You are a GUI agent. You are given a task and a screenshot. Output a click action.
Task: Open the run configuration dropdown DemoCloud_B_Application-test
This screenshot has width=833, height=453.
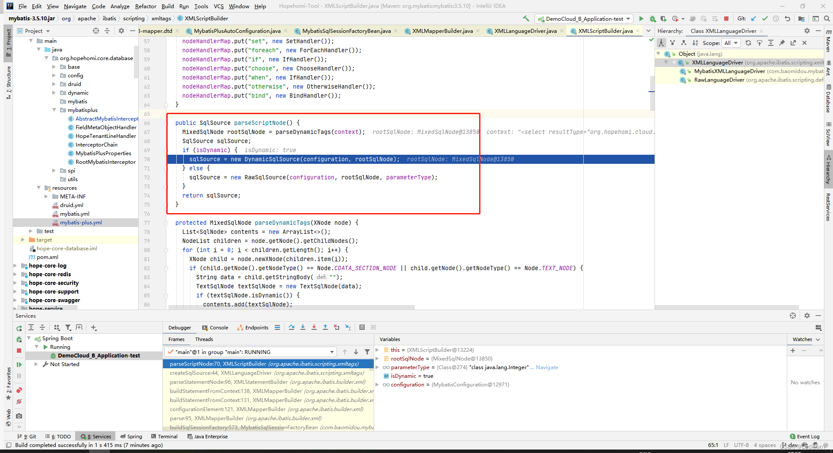584,19
